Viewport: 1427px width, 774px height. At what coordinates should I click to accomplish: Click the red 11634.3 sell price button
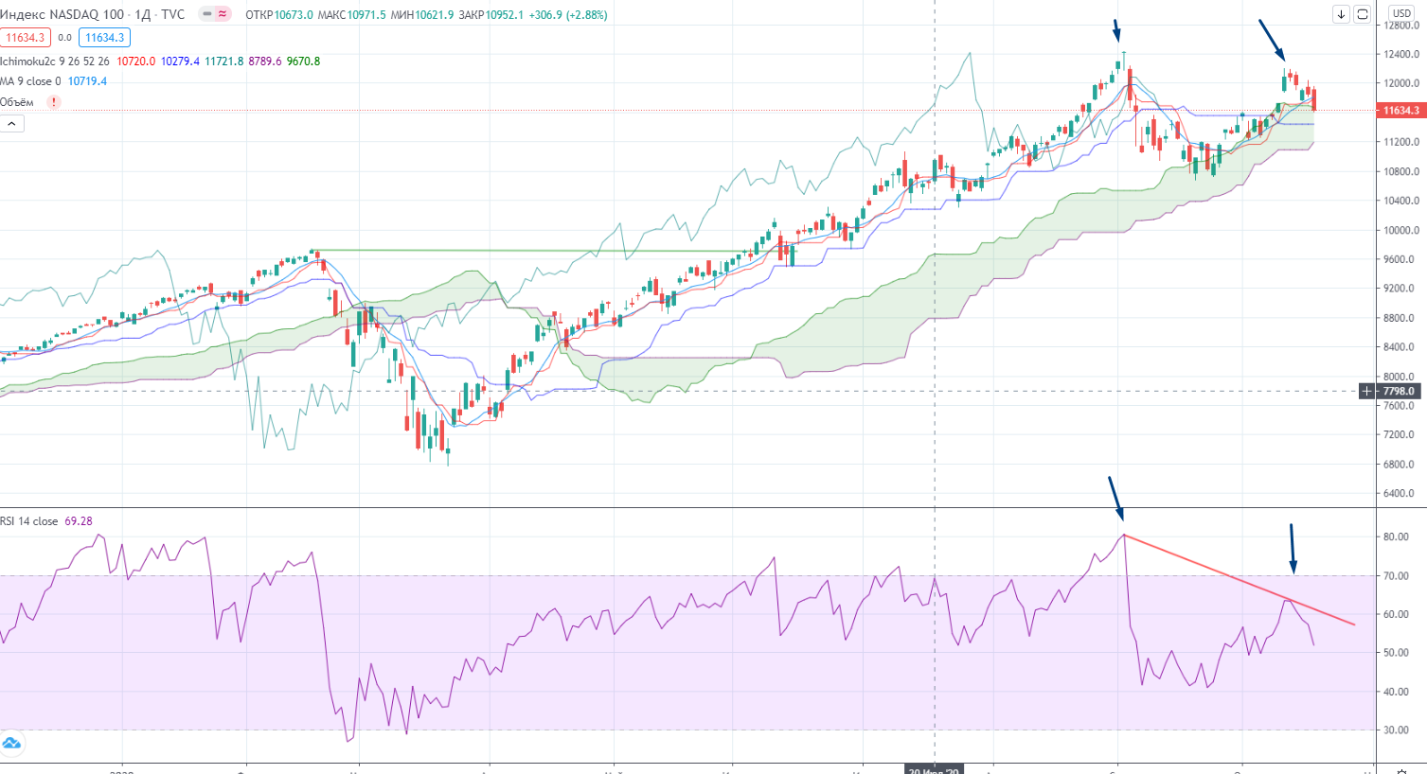click(x=25, y=38)
